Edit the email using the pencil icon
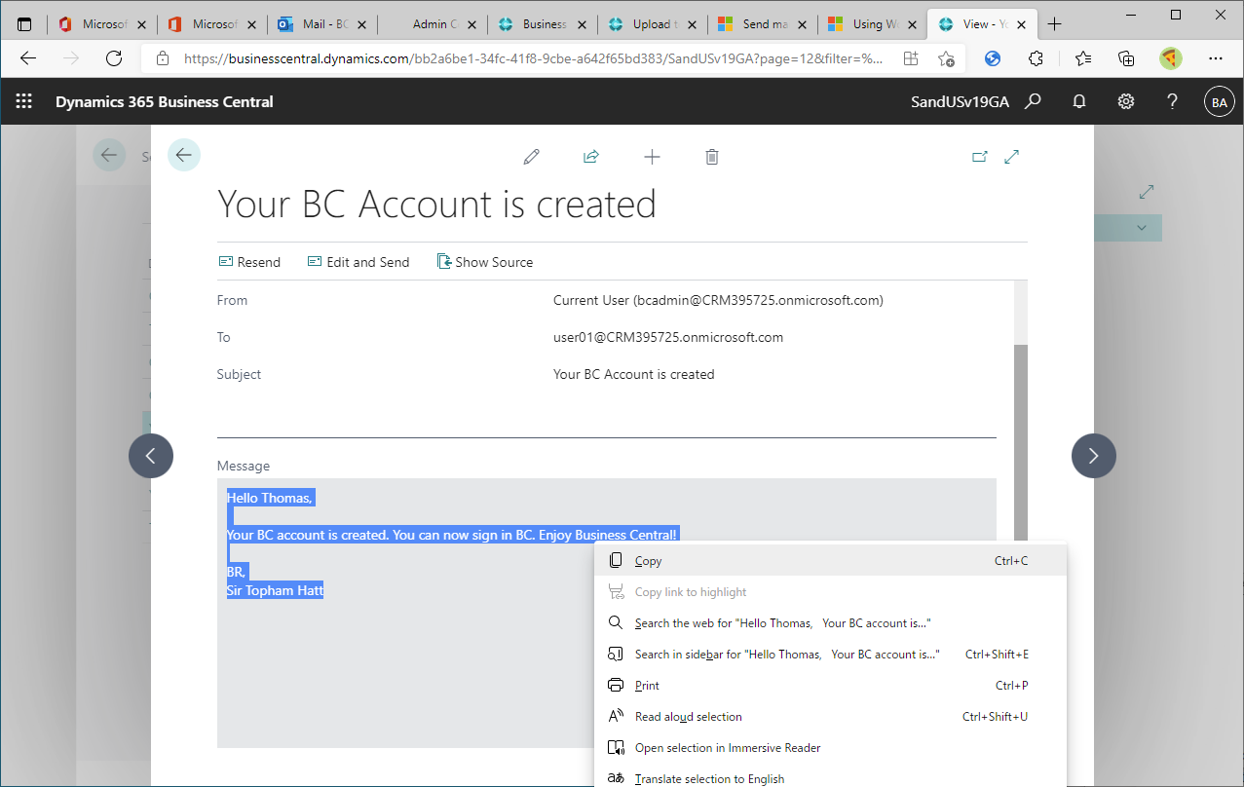 [x=531, y=156]
